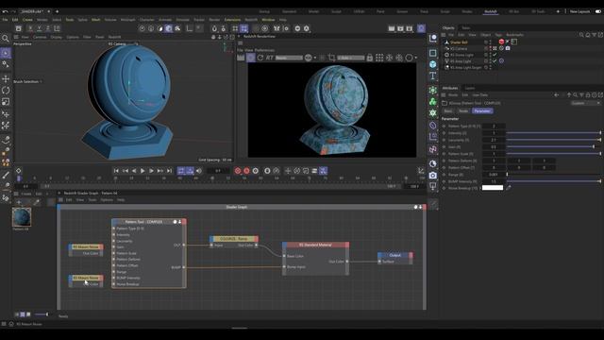Click the material eyedropper in material manager
The image size is (604, 340).
point(36,201)
